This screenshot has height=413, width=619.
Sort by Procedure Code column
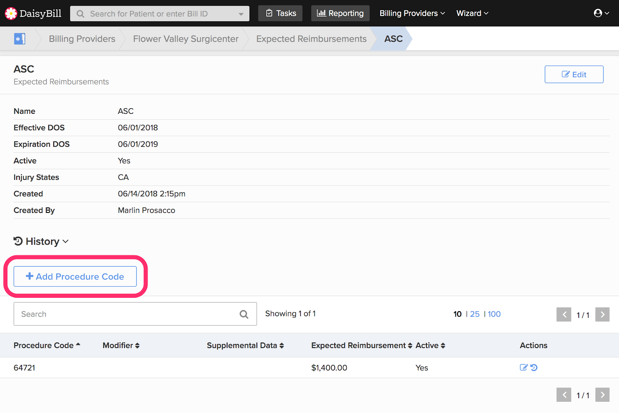47,345
